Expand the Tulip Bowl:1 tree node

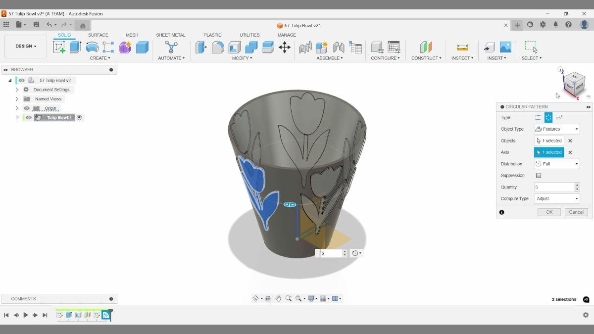17,118
